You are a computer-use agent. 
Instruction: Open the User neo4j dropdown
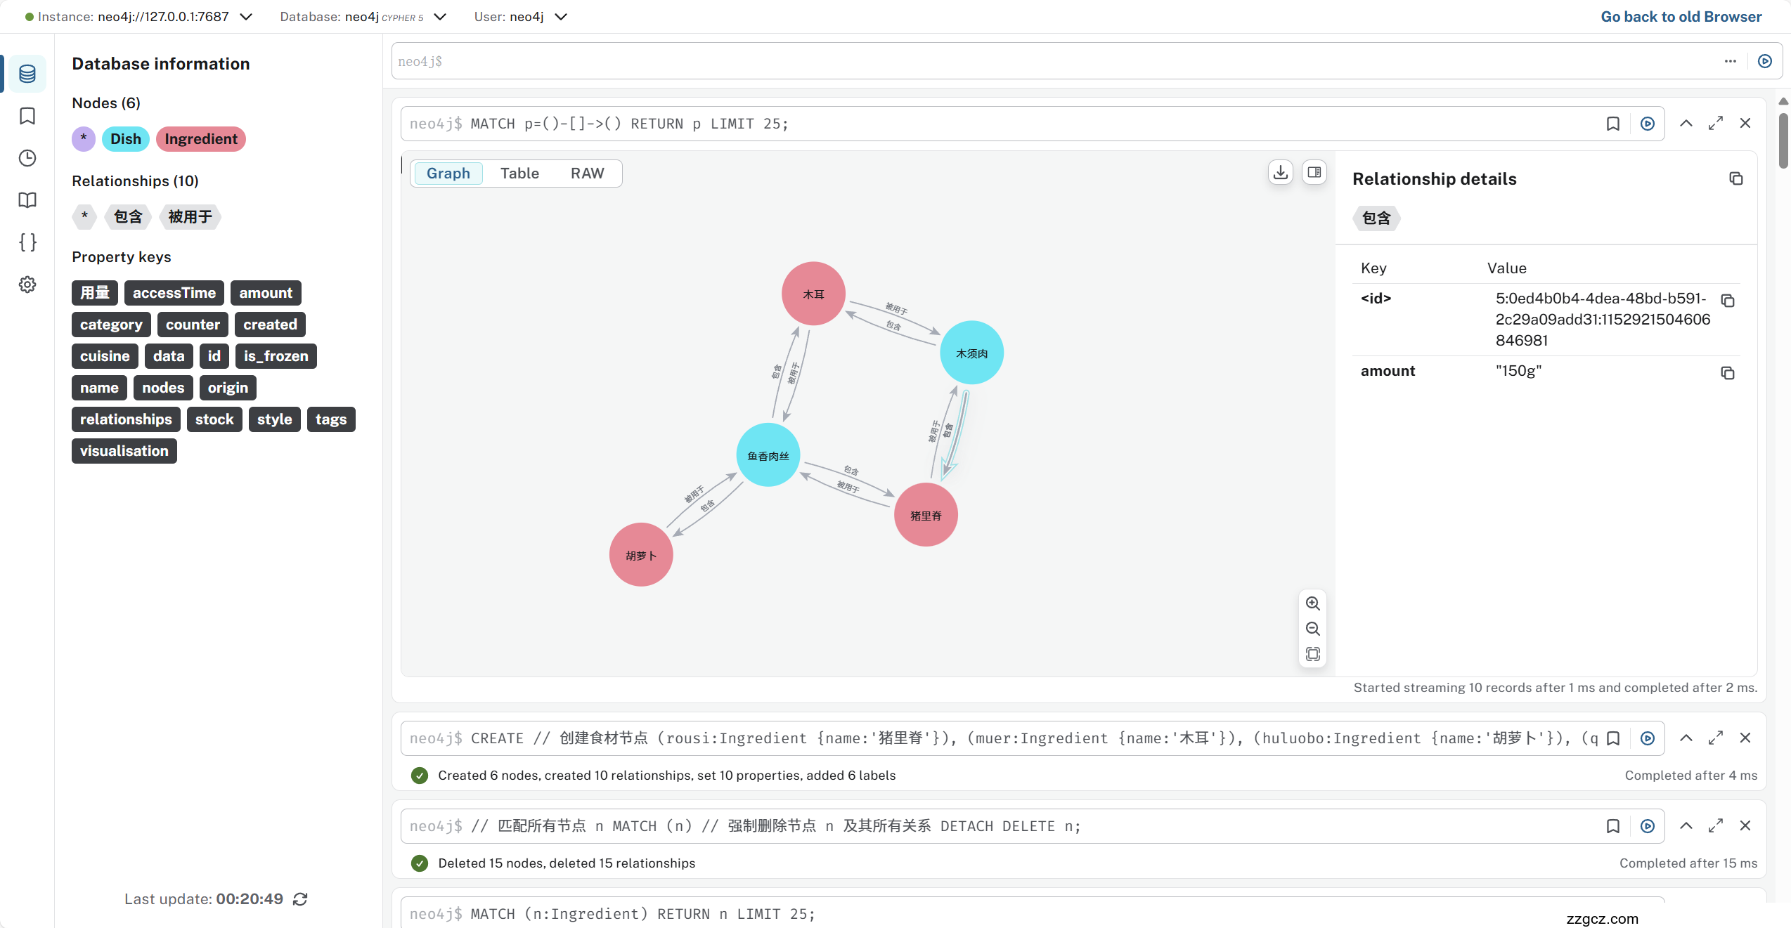point(560,16)
